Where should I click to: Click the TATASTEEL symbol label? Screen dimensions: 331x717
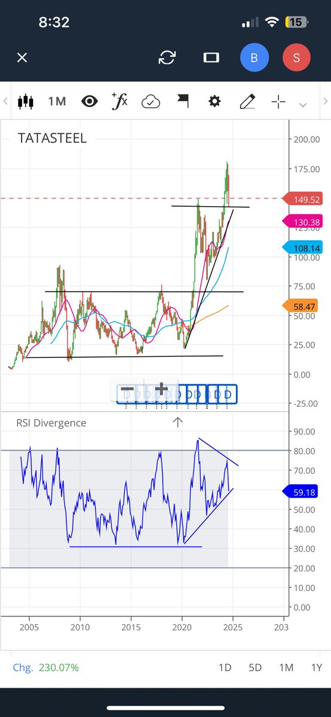point(53,138)
